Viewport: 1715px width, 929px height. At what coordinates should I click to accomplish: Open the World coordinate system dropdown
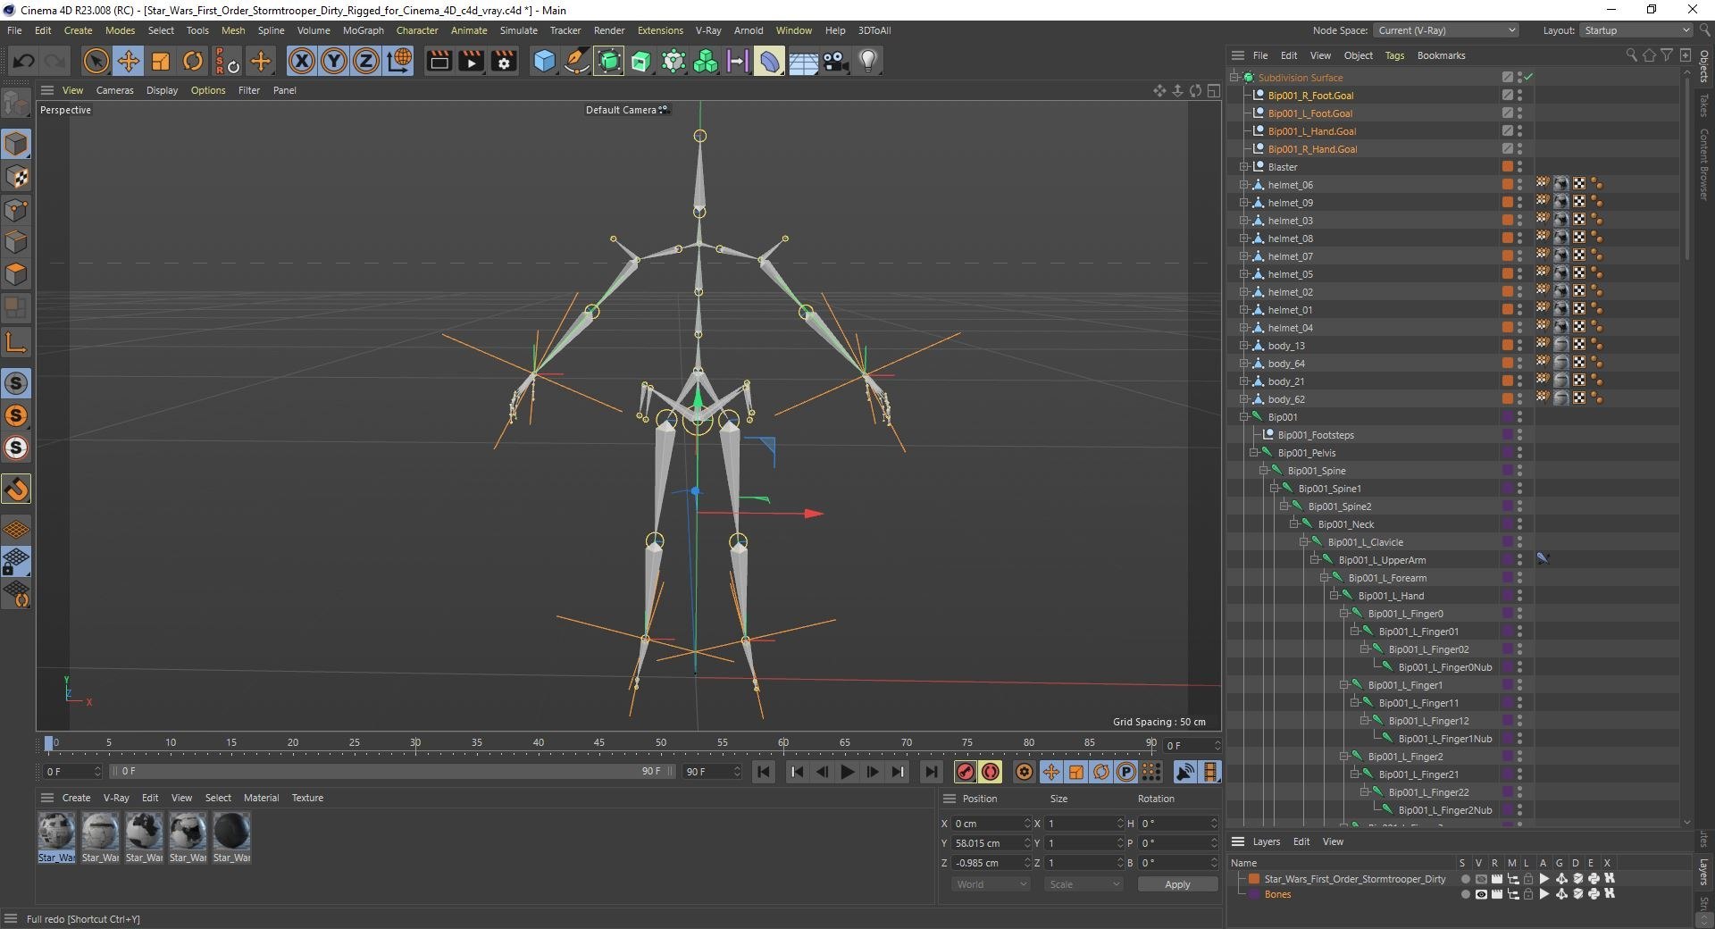[991, 884]
